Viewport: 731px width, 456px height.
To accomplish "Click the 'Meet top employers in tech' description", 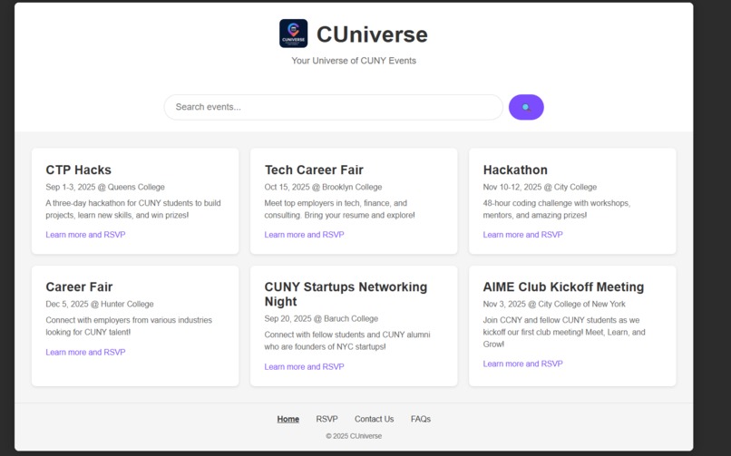I will tap(339, 209).
